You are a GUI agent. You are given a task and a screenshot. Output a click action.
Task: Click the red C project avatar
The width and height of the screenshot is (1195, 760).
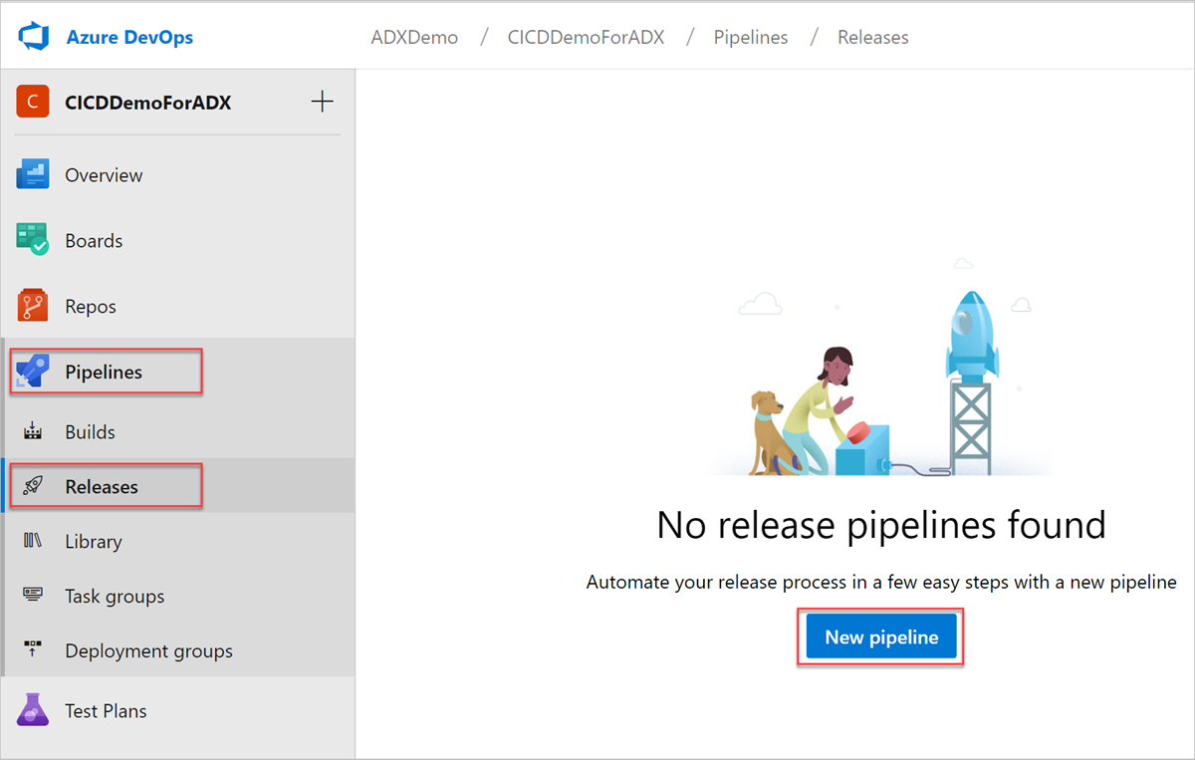[x=33, y=102]
